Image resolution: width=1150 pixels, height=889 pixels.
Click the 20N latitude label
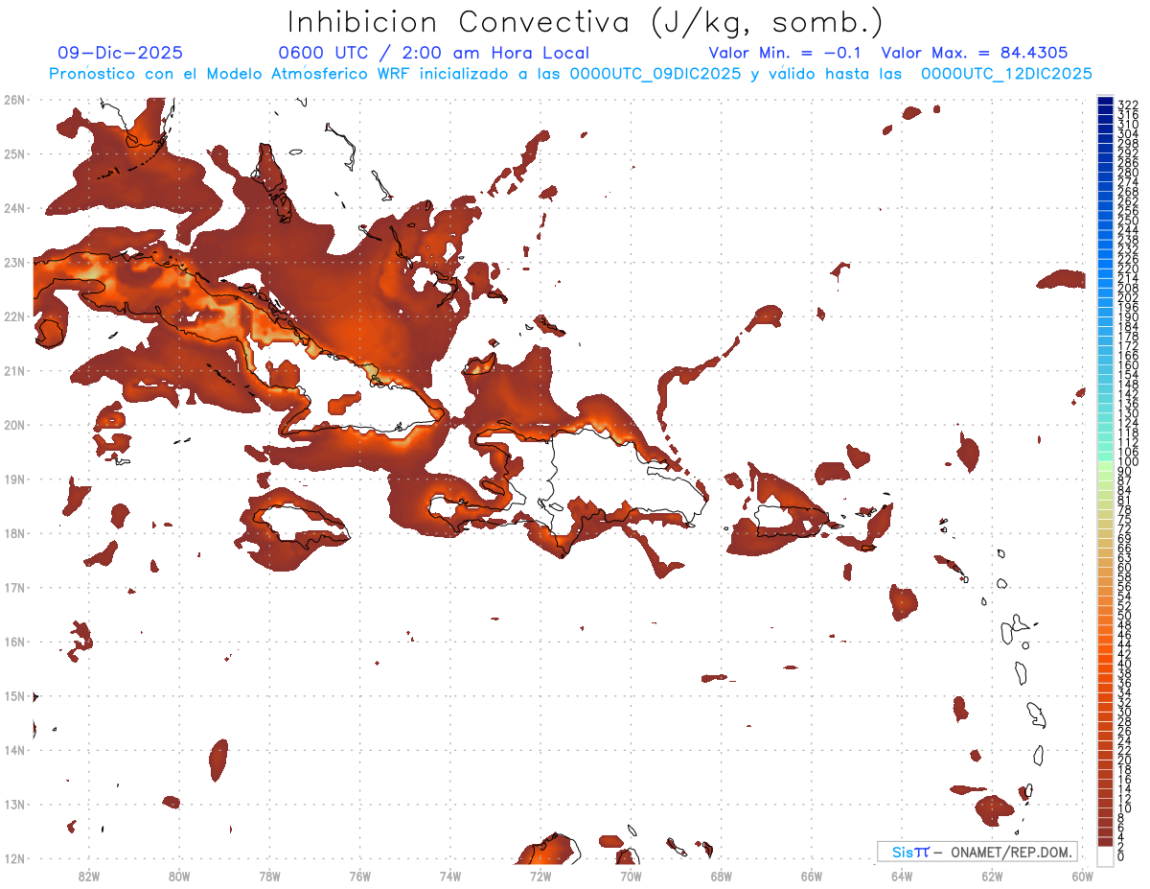click(x=14, y=425)
